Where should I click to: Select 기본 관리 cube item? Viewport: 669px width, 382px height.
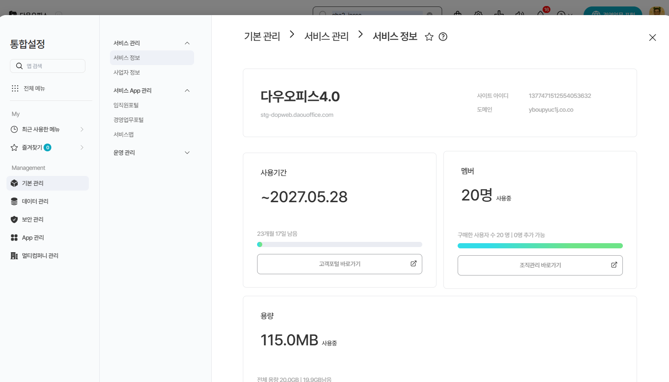32,183
